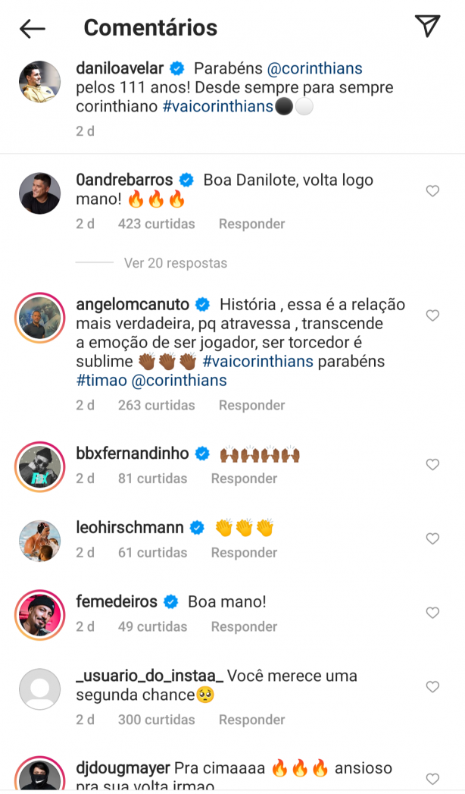Open the _usuario_do_instaa_ username
465x794 pixels.
click(x=150, y=676)
